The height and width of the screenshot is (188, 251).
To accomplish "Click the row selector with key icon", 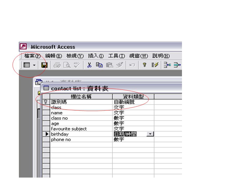I will pyautogui.click(x=46, y=102).
